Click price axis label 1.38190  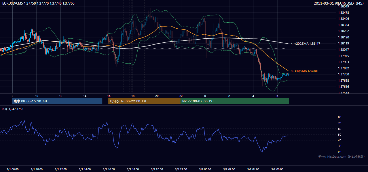344,37
